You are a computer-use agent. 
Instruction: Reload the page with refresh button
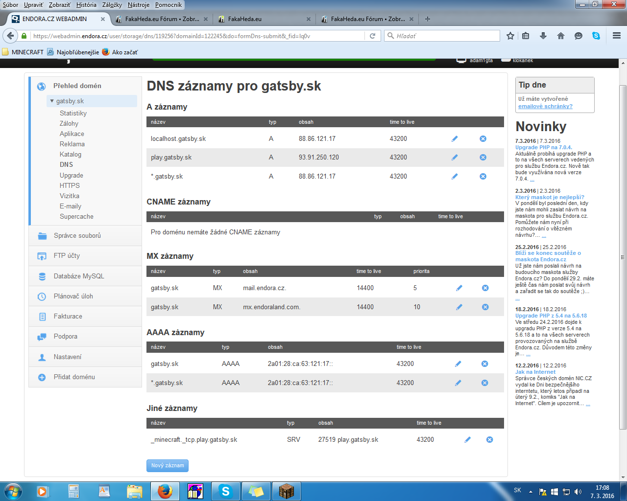point(372,36)
